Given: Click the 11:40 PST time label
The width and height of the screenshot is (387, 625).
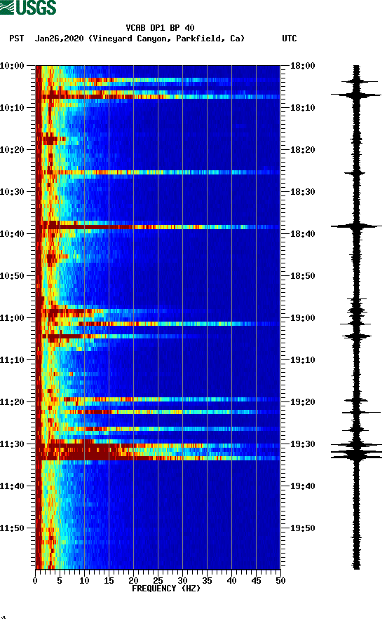Looking at the screenshot, I should click(12, 486).
